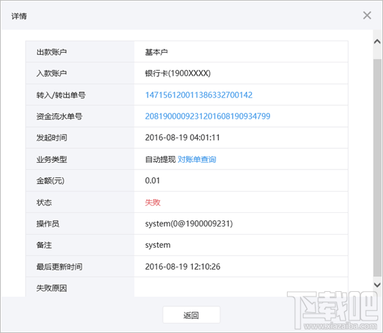Click the vertical scrollbar thumb
Viewport: 383px width, 333px height.
click(x=377, y=168)
